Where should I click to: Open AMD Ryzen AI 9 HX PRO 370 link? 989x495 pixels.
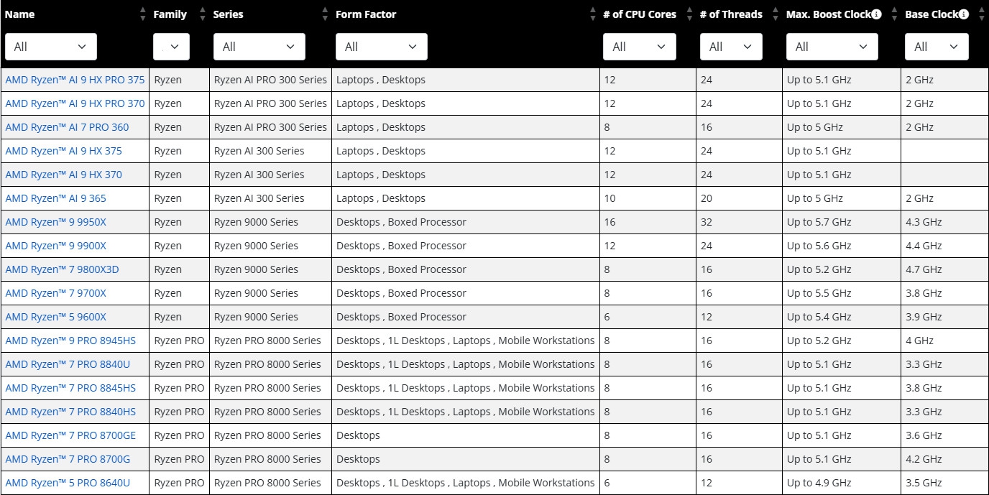point(75,103)
